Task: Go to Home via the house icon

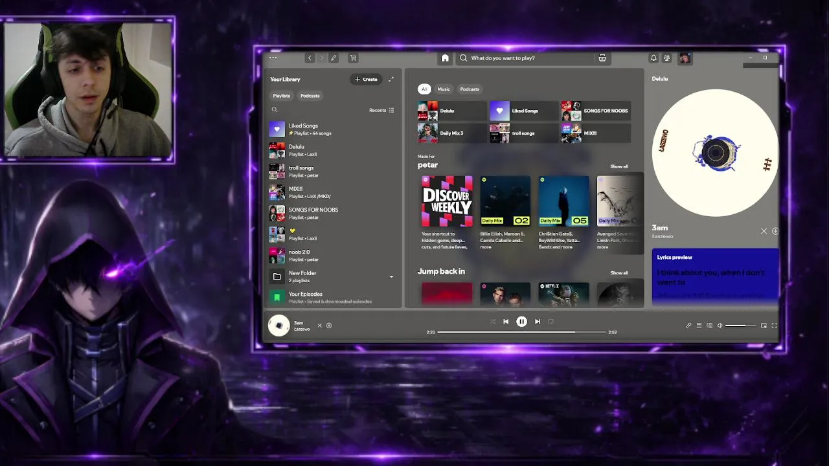Action: point(445,58)
